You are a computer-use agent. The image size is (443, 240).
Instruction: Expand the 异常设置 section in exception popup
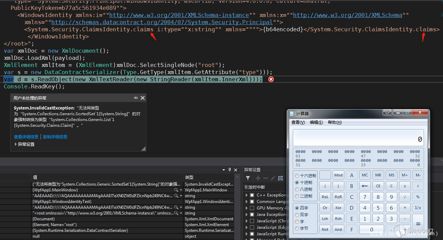tap(16, 144)
